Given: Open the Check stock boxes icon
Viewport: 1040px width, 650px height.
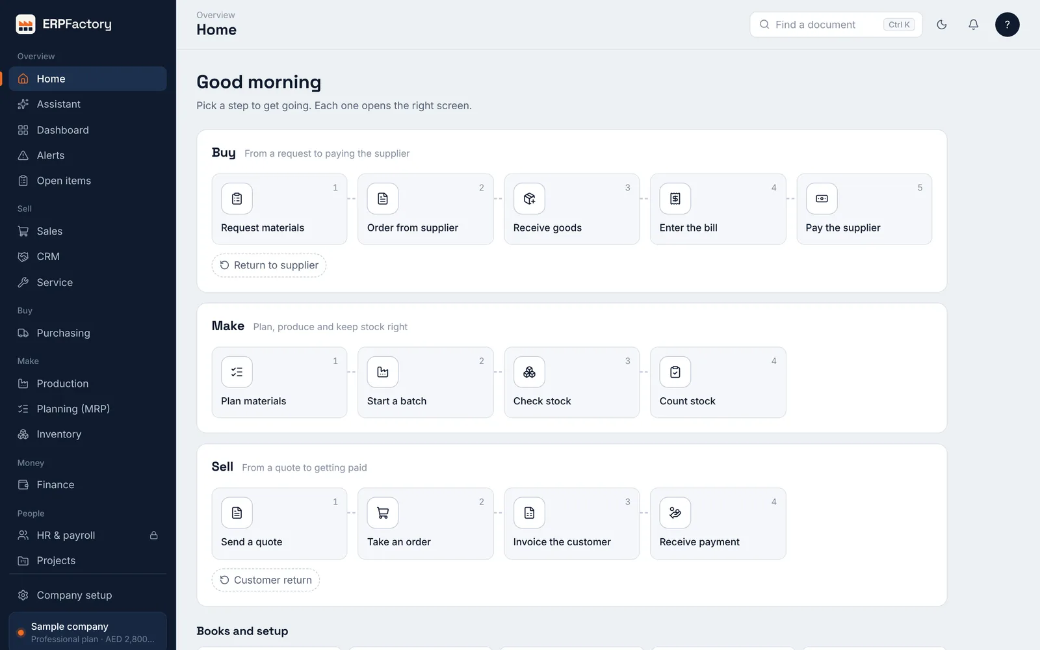Looking at the screenshot, I should coord(529,372).
